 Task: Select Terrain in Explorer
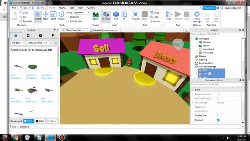[206, 46]
